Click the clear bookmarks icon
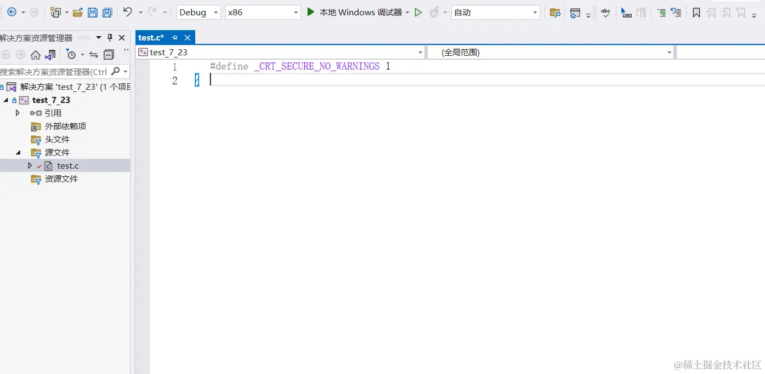The width and height of the screenshot is (765, 374). click(x=740, y=12)
